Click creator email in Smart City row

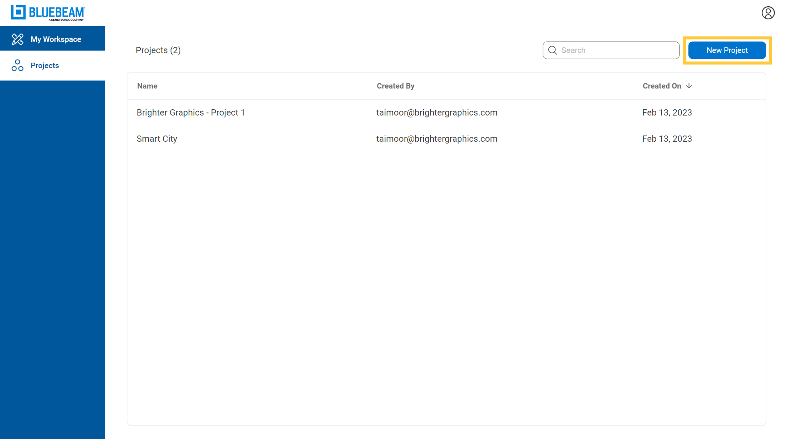click(x=436, y=139)
